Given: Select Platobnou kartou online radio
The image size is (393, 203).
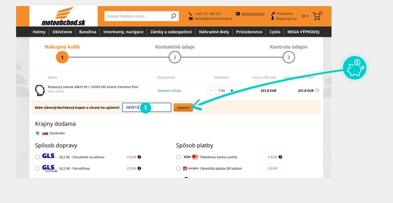Looking at the screenshot, I should tap(178, 157).
